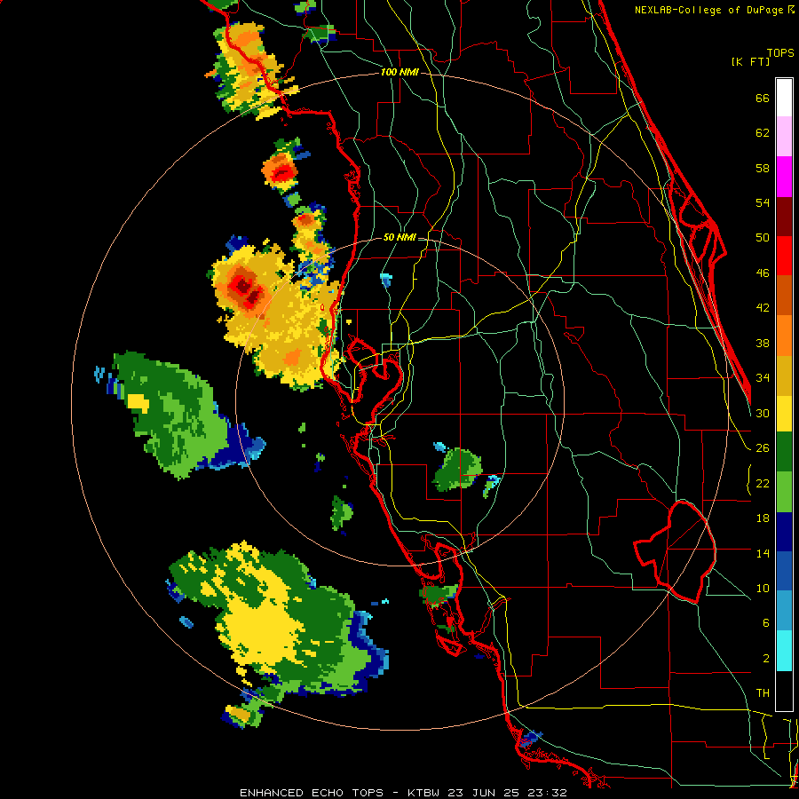Click the 50 NMI range ring label
The width and height of the screenshot is (799, 799).
point(399,237)
